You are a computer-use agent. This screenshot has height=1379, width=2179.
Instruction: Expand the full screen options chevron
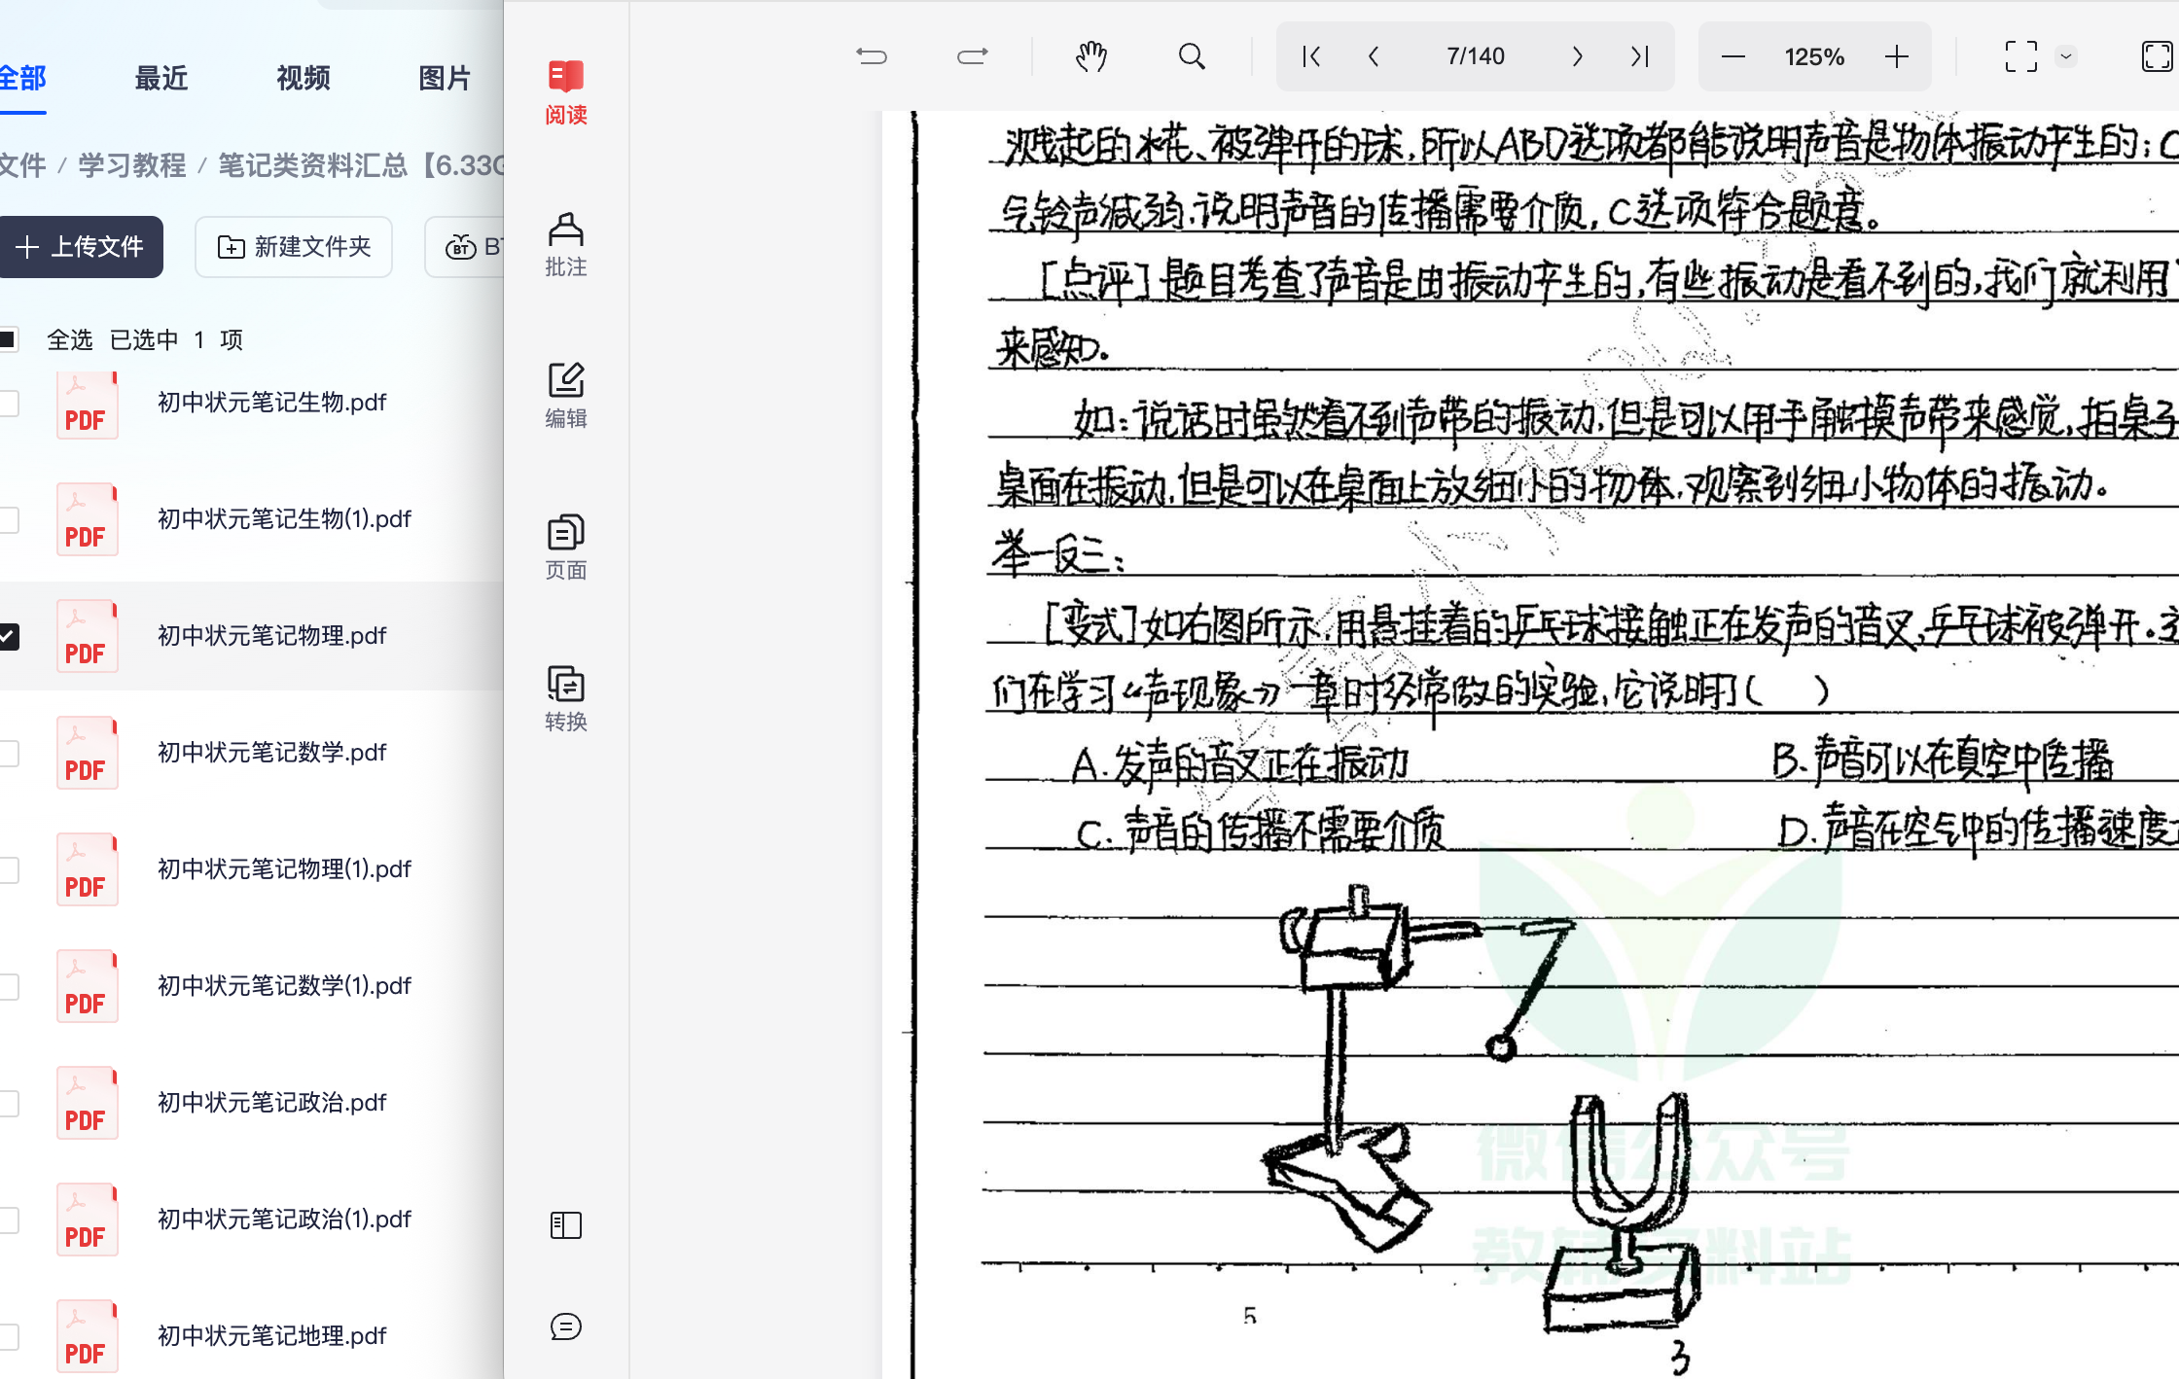(2066, 56)
